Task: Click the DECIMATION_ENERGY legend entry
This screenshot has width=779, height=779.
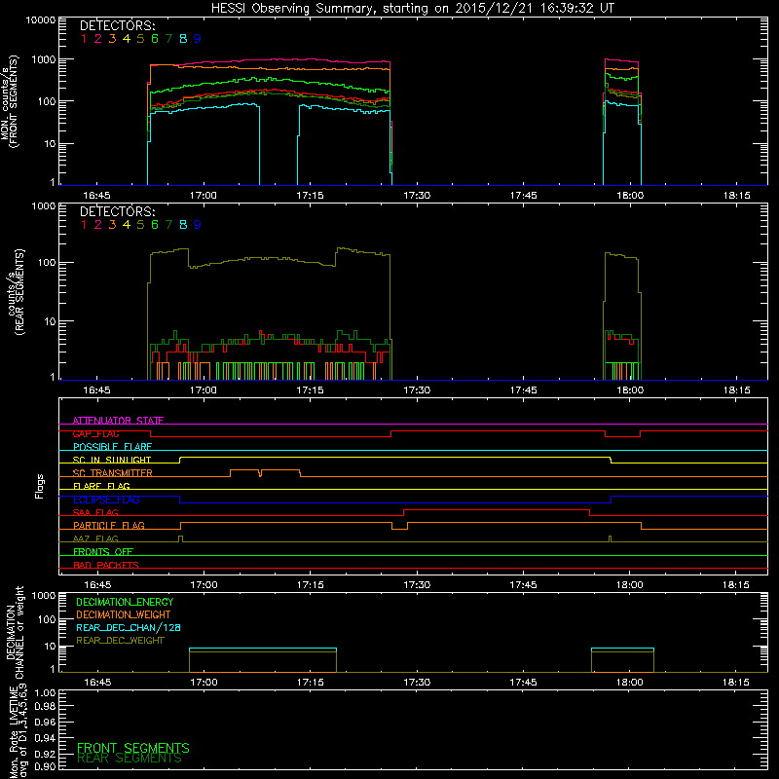Action: click(x=125, y=602)
